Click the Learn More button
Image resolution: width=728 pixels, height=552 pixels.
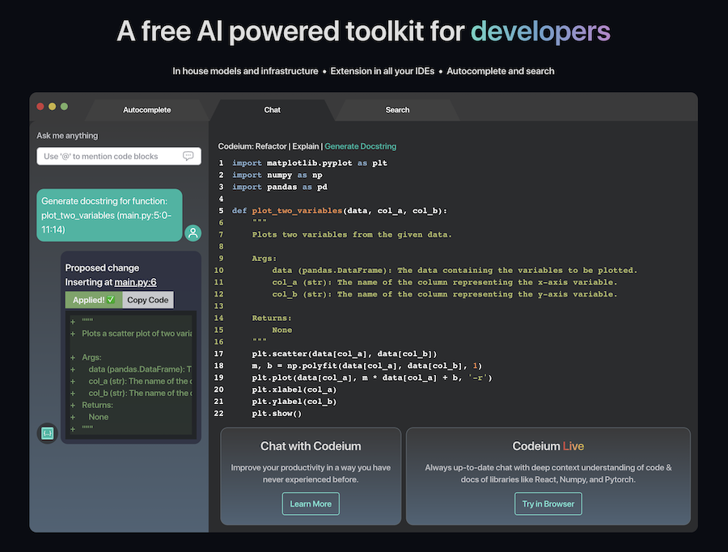[x=311, y=504]
